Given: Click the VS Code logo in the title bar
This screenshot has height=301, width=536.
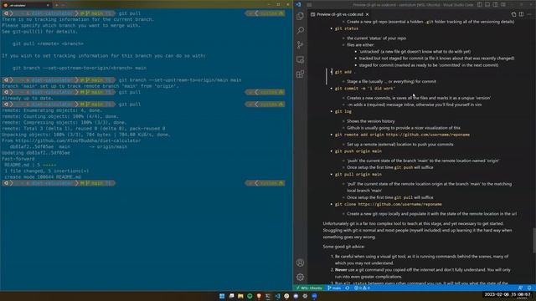Looking at the screenshot, I should tap(298, 4).
